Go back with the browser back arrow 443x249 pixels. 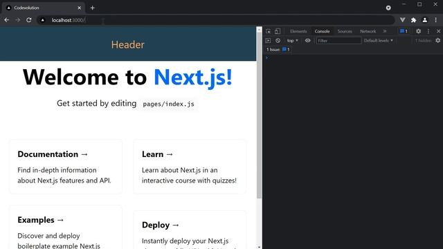[x=7, y=20]
